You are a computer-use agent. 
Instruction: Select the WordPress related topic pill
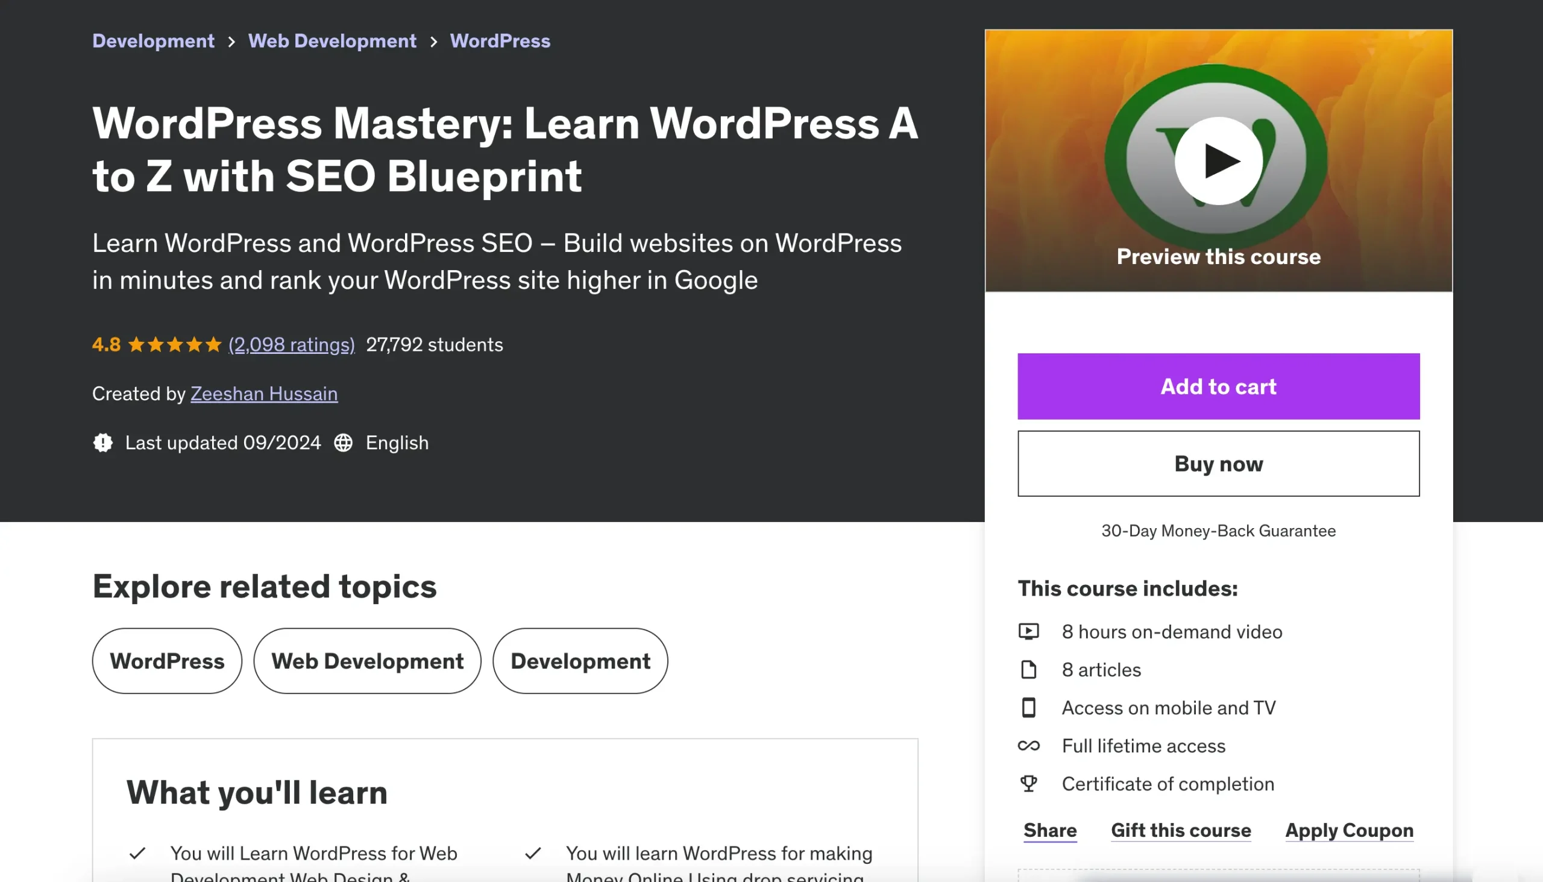tap(167, 661)
